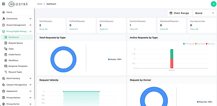This screenshot has width=217, height=106.
Task: Click the Request Velocity line endpoint marker
Action: [99, 92]
